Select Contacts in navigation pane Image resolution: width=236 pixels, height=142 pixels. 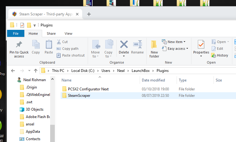[x=30, y=139]
